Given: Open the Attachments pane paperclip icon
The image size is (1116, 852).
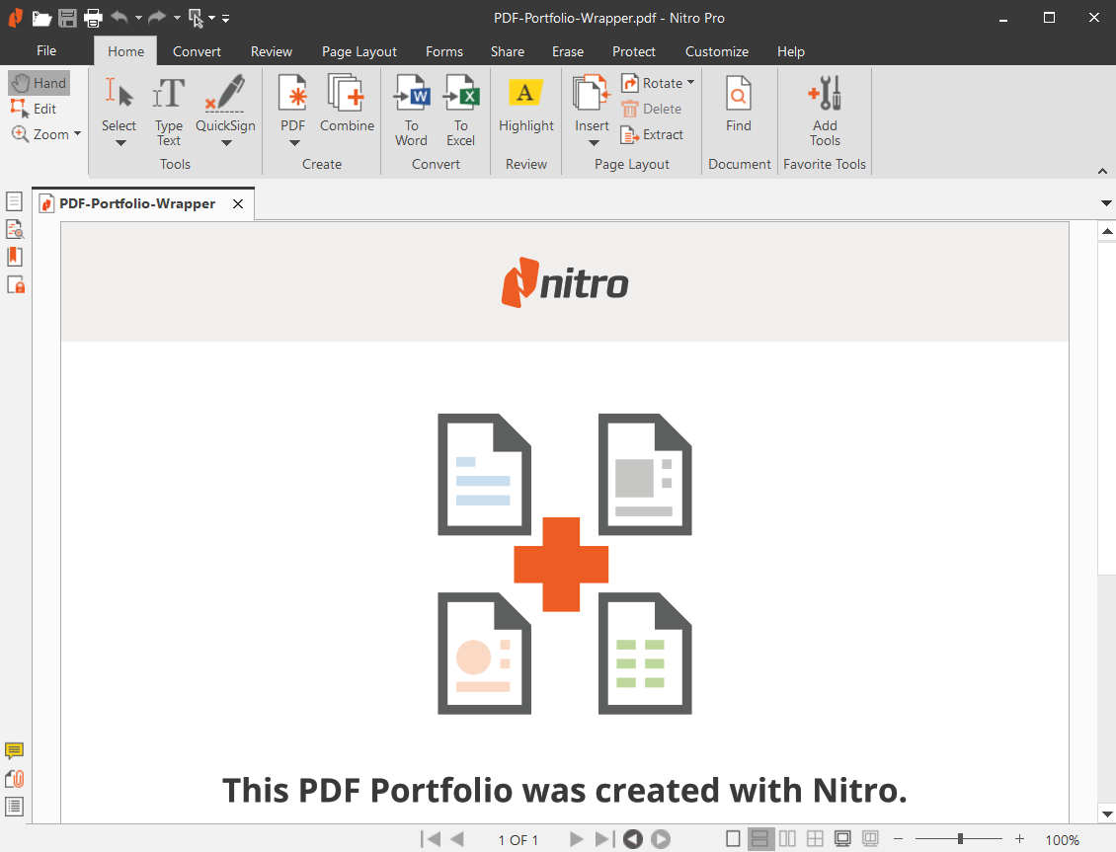Looking at the screenshot, I should 14,779.
